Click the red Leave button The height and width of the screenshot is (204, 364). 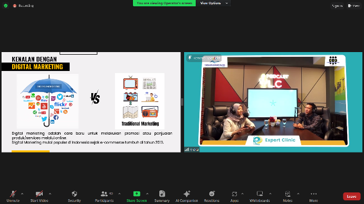351,196
